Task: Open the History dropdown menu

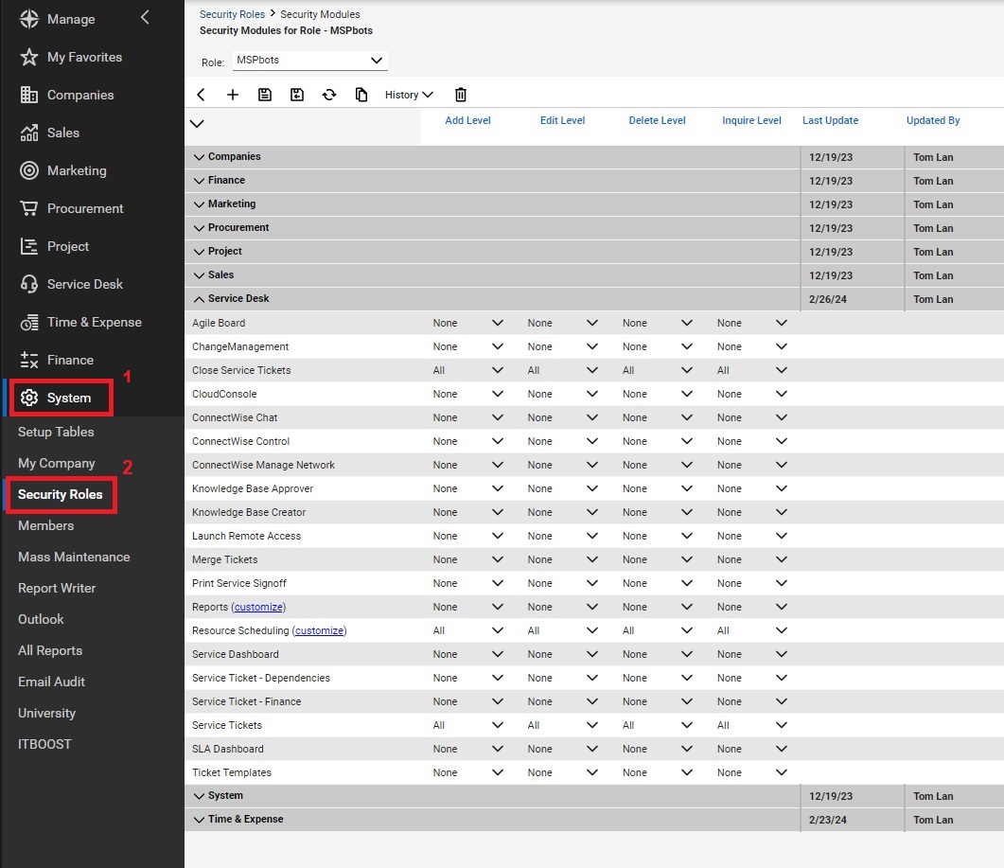Action: pos(409,95)
